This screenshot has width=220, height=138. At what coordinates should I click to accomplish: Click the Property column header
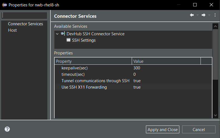[93, 61]
